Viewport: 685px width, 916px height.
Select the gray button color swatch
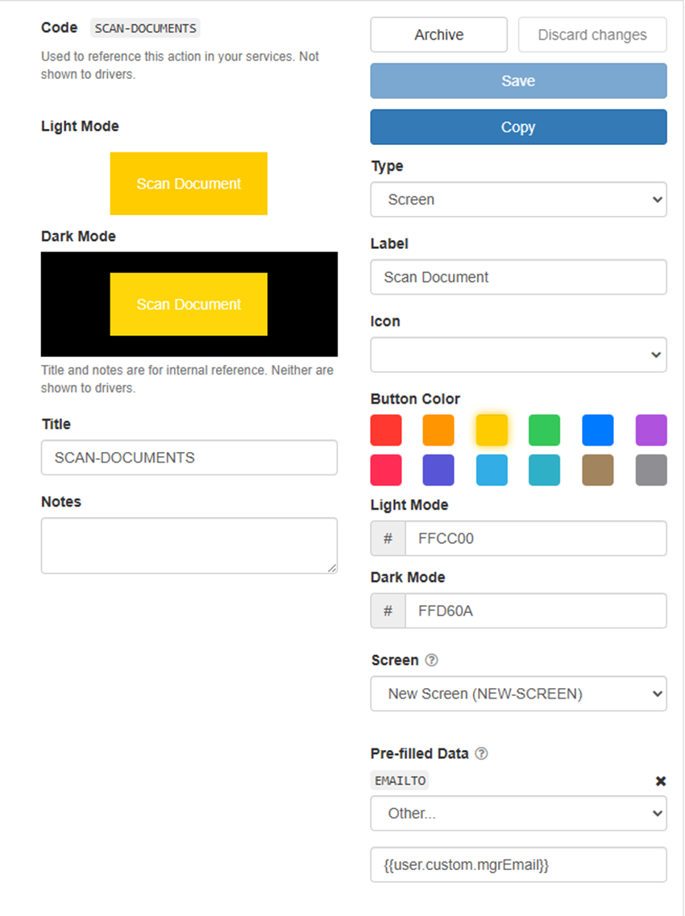tap(651, 470)
